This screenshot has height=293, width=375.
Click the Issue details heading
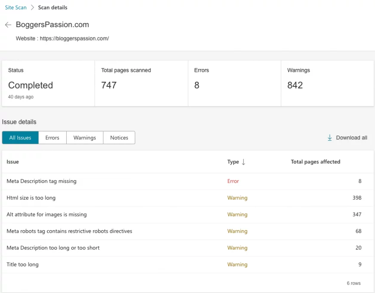[x=19, y=122]
